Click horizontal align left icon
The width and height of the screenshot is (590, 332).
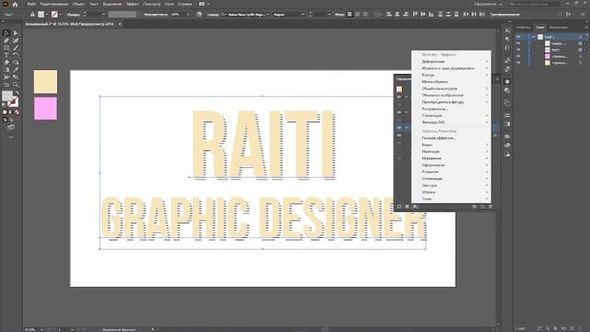pos(389,15)
